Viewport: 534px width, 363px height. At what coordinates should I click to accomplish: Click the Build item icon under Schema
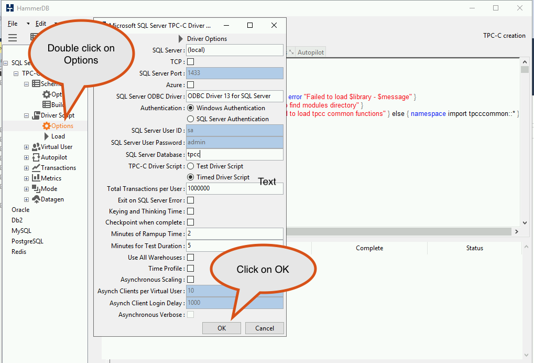coord(46,104)
